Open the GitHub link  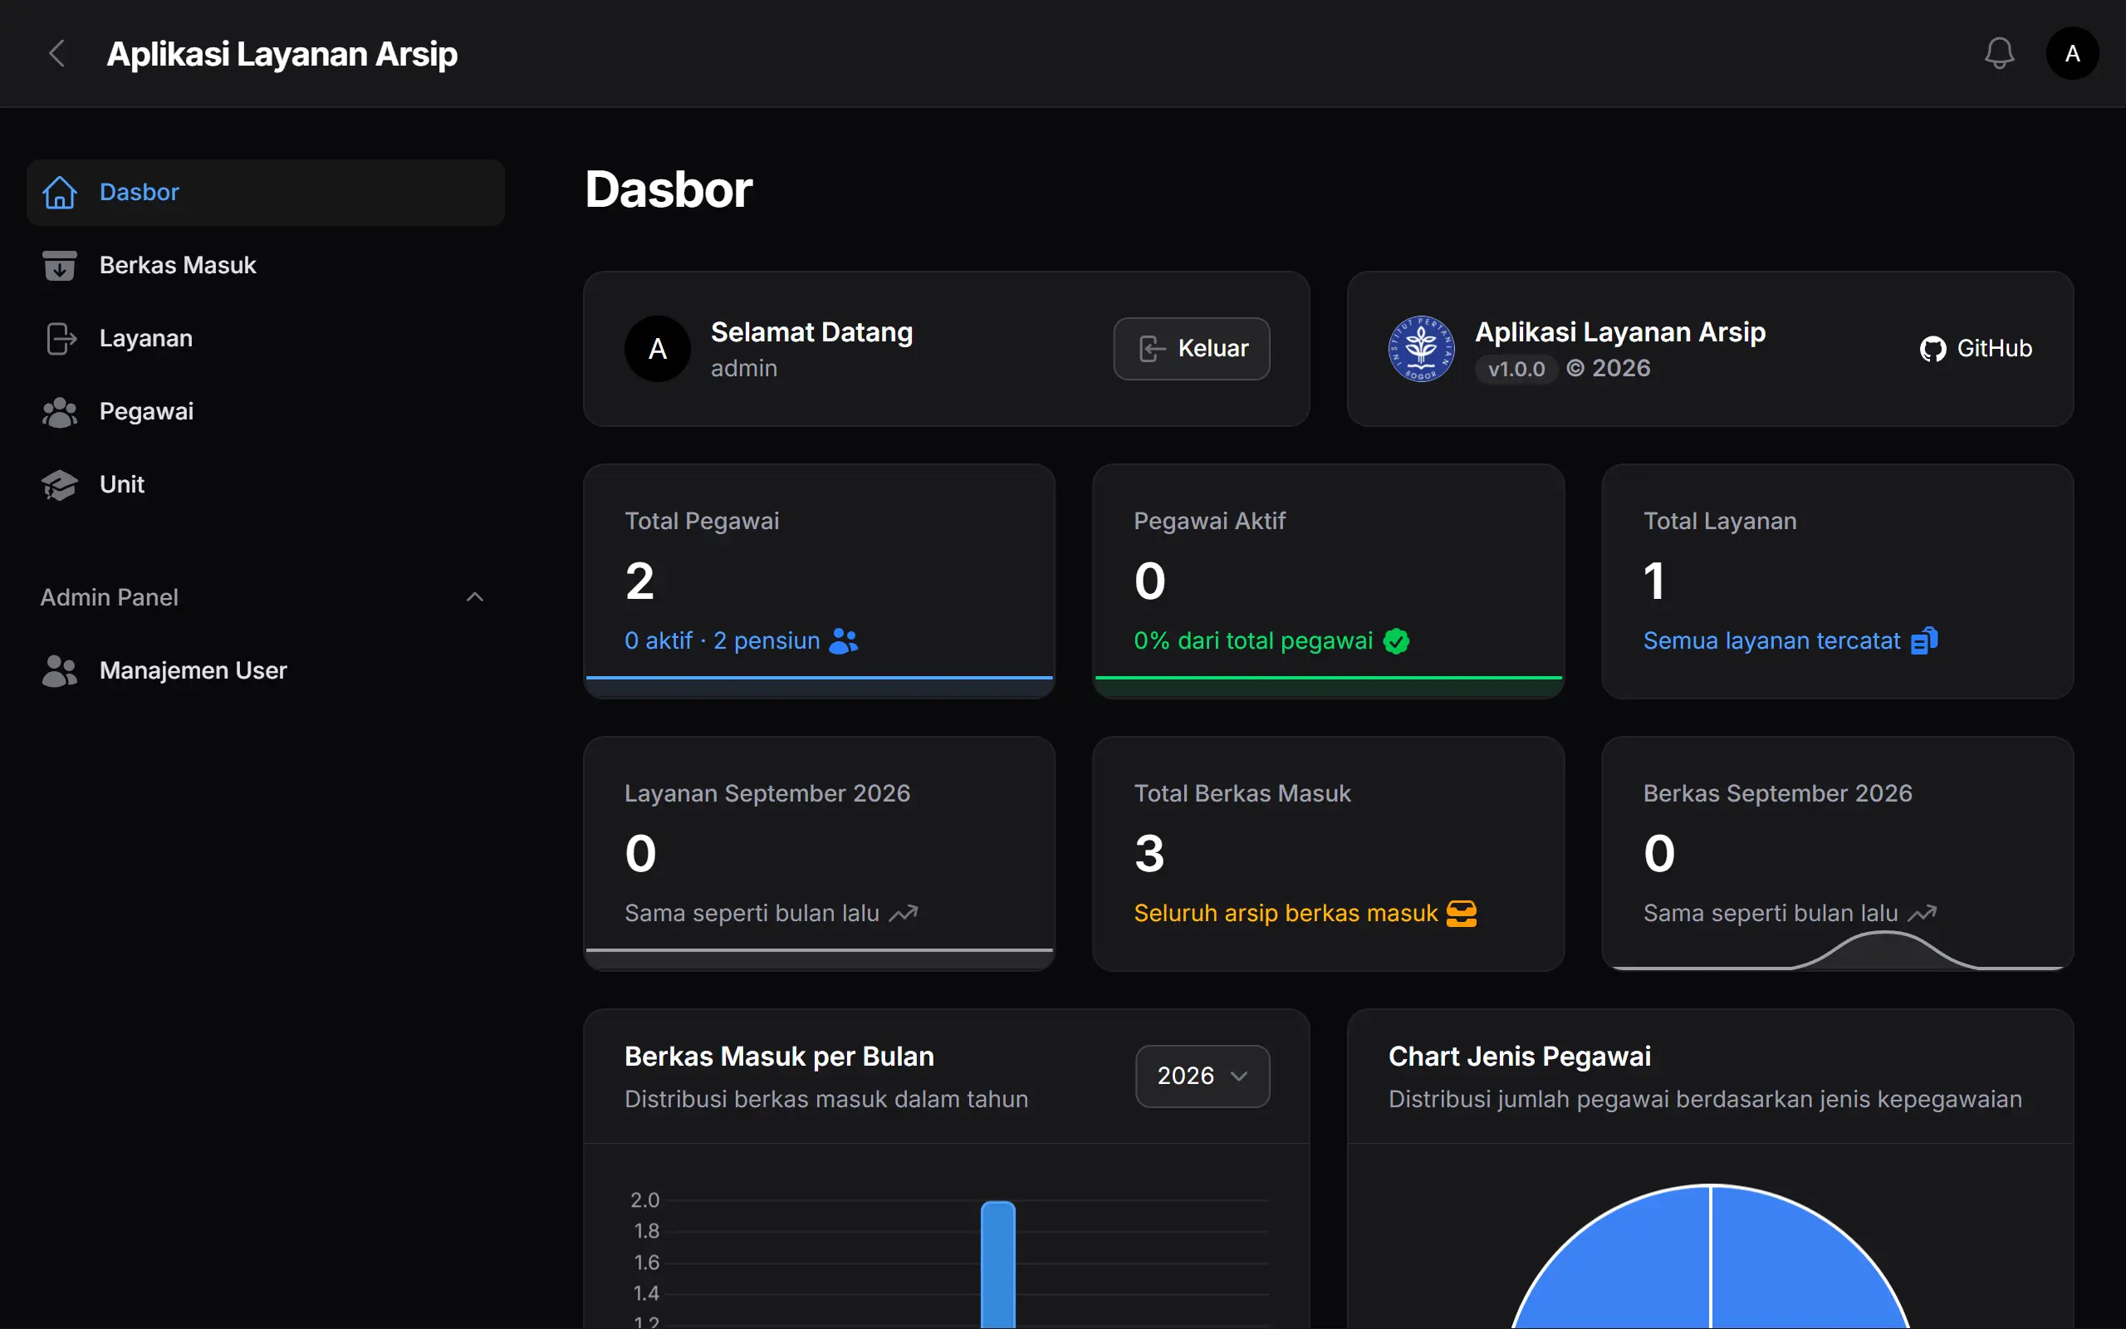point(1976,349)
